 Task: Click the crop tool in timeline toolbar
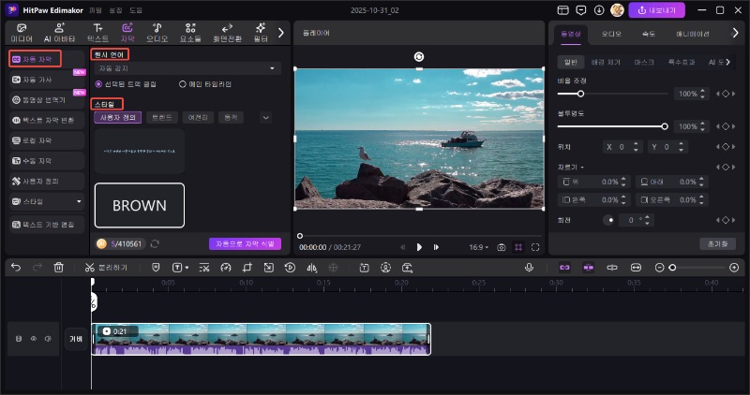(x=247, y=268)
